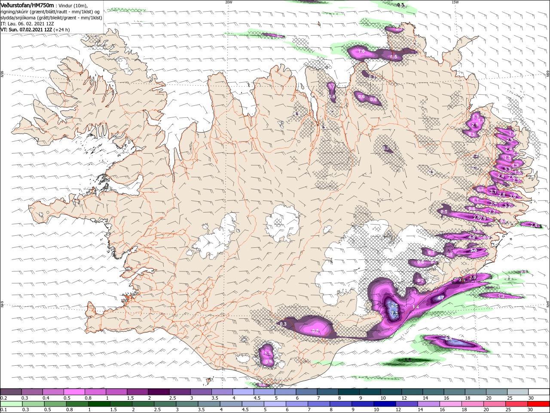
Task: Select the snow scale swatch between 4 and 4.5
Action: click(243, 392)
